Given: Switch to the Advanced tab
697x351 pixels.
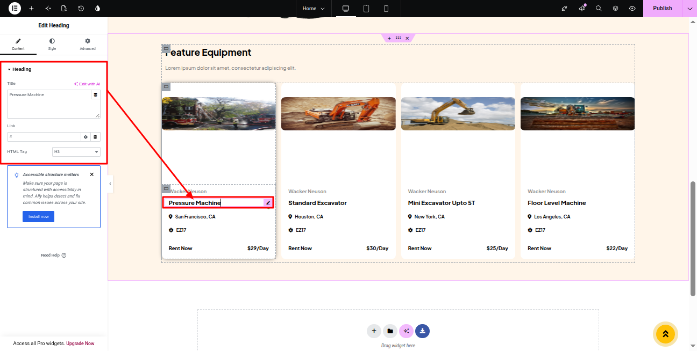Looking at the screenshot, I should [88, 45].
